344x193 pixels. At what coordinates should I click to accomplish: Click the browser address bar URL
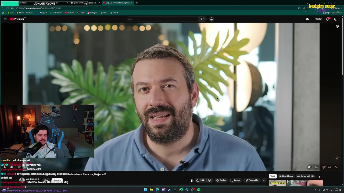(40, 8)
